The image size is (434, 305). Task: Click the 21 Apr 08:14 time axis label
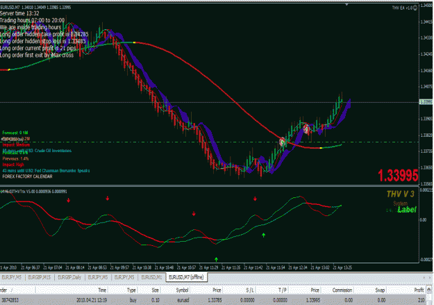tap(75, 267)
